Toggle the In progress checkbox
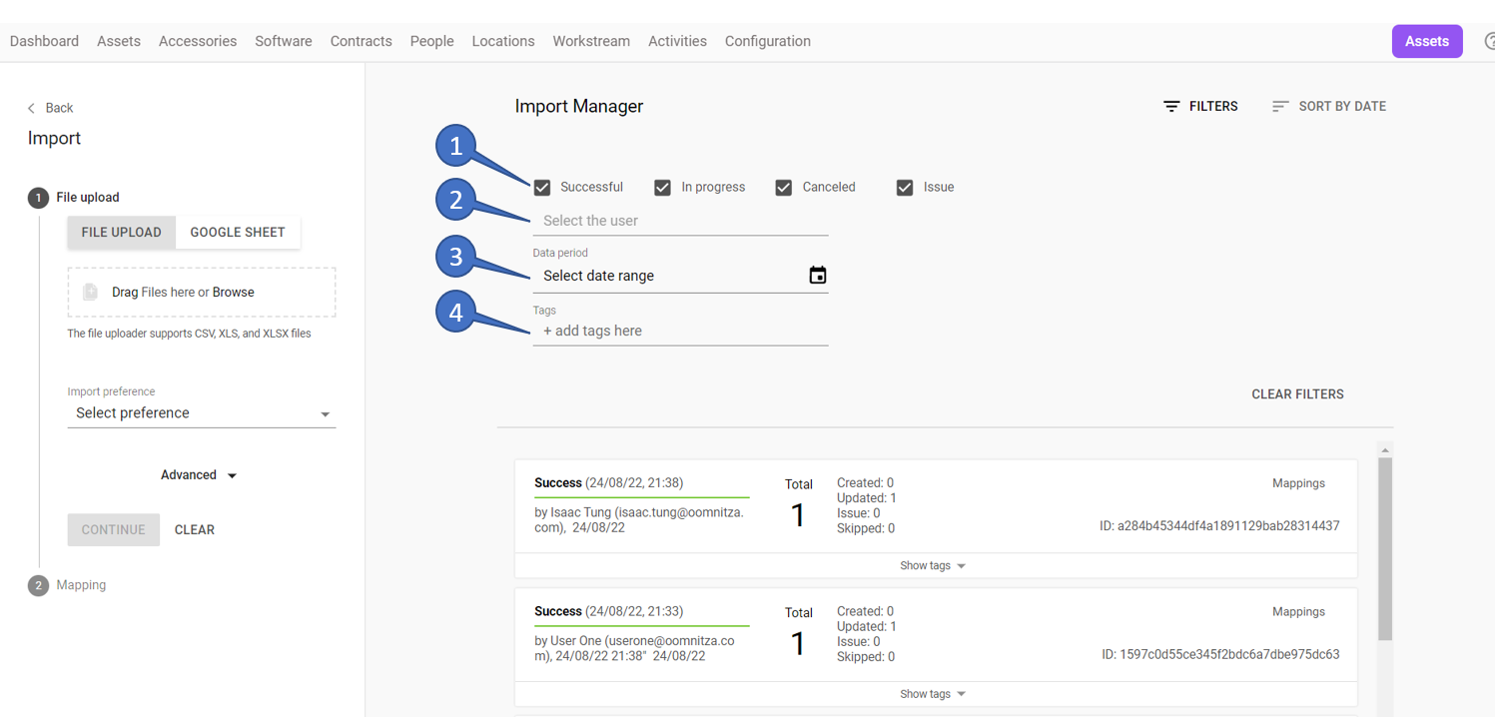The height and width of the screenshot is (717, 1495). (662, 188)
